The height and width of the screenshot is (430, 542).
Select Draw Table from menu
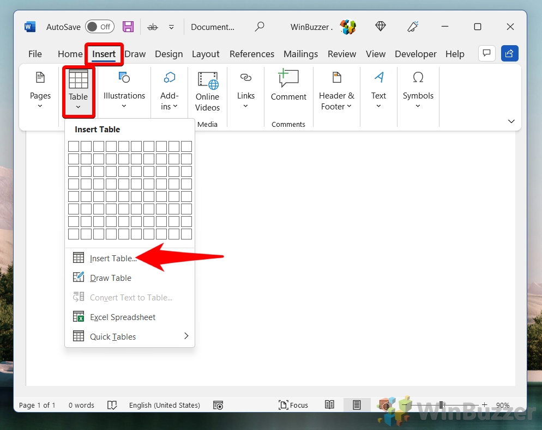coord(130,278)
